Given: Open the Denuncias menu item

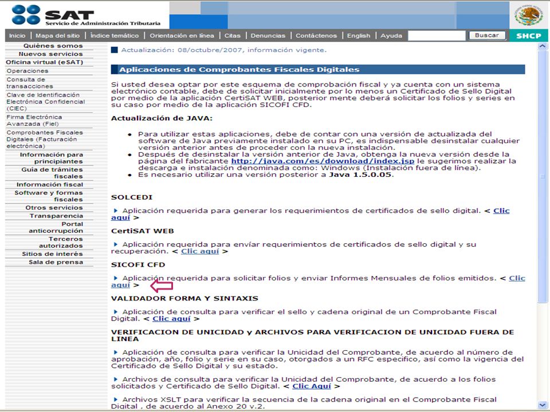Looking at the screenshot, I should pos(268,35).
